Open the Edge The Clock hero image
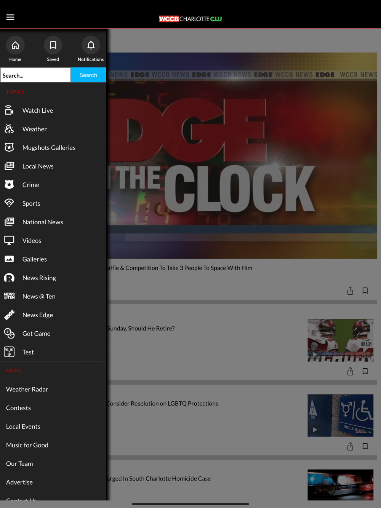Image resolution: width=381 pixels, height=508 pixels. click(242, 155)
